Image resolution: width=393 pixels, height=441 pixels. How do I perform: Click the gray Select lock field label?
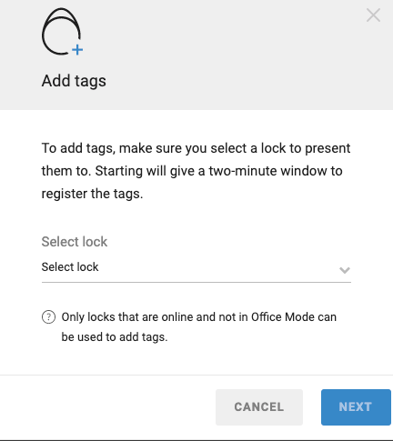[75, 242]
